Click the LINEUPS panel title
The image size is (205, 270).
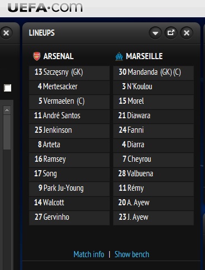42,33
